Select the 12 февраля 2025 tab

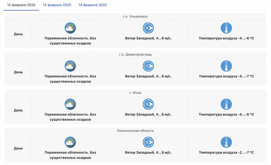(21, 5)
